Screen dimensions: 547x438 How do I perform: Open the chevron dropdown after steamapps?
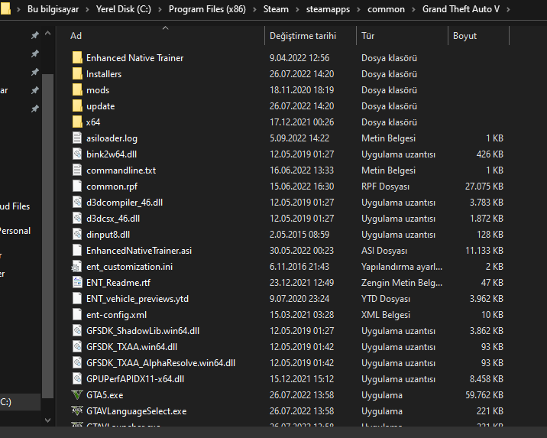(358, 9)
